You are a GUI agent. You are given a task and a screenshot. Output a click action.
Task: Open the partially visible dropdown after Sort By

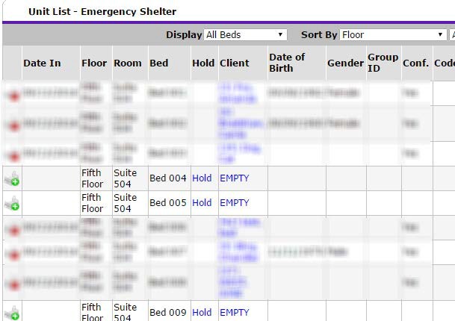[x=452, y=35]
